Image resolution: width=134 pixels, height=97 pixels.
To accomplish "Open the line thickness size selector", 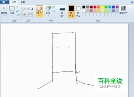I will pos(62,11).
